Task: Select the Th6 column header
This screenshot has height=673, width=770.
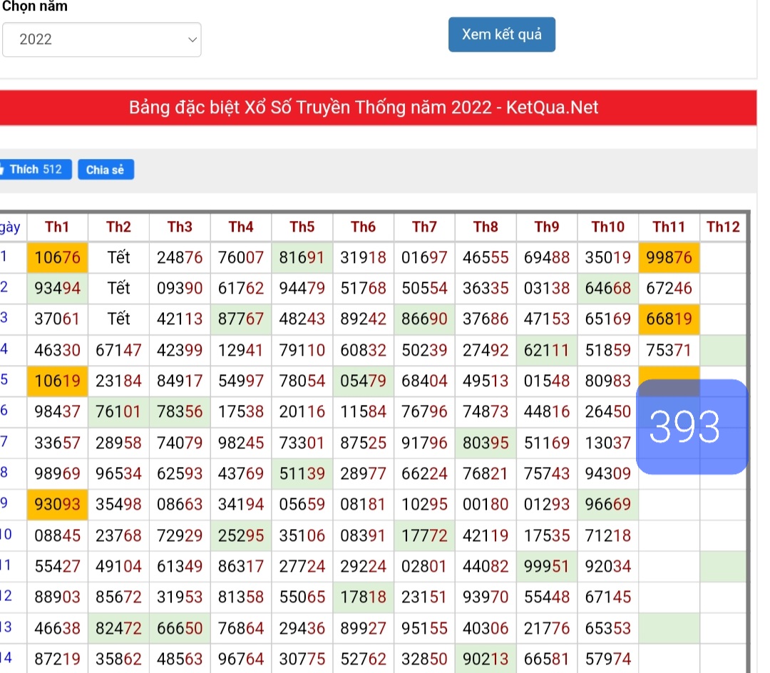Action: tap(363, 227)
